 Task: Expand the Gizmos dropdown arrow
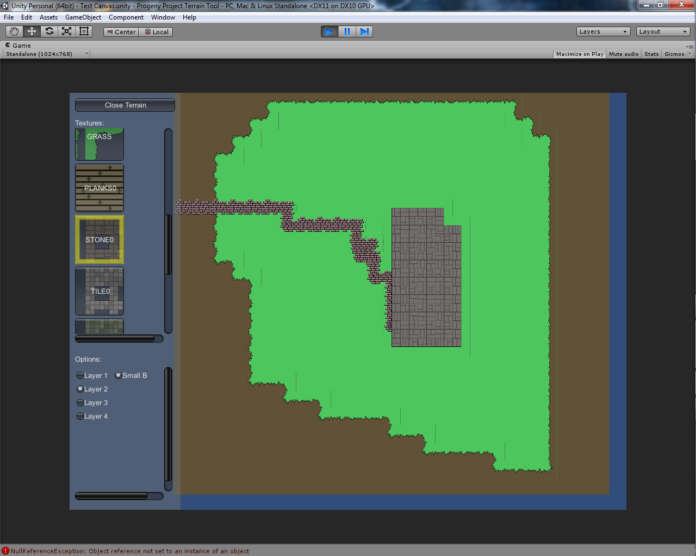[690, 54]
